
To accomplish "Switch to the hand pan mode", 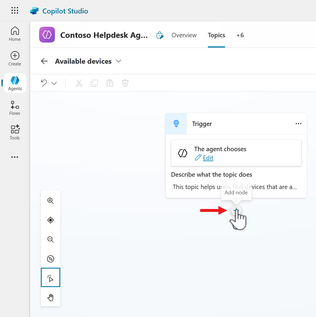I will click(51, 298).
